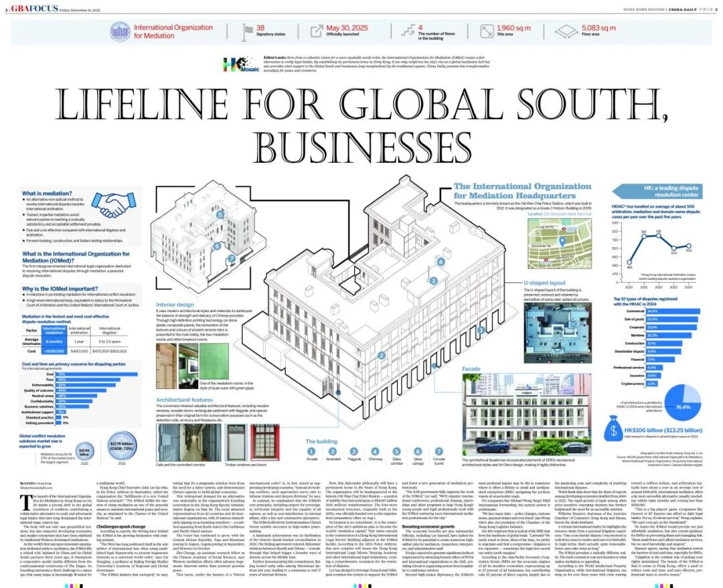Click the 76.4% pie chart
Image resolution: width=723 pixels, height=588 pixels.
point(684,402)
